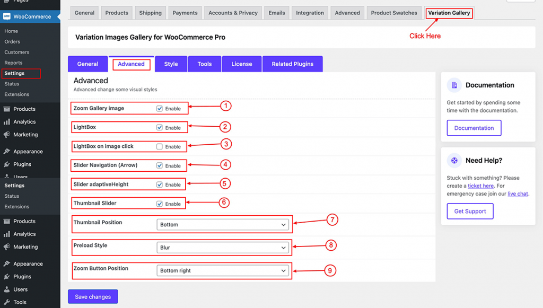Open the Thumbnail Position dropdown
543x308 pixels.
click(223, 225)
